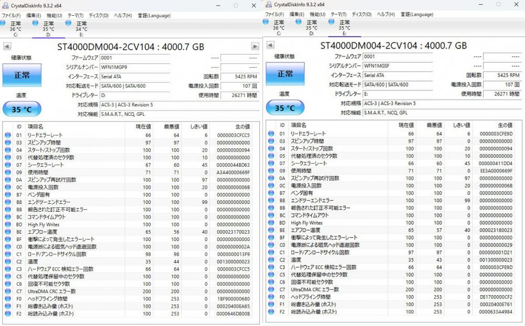The image size is (525, 326).
Task: Click the large 35 °C temperature button in E: drive window
Action: pyautogui.click(x=285, y=108)
